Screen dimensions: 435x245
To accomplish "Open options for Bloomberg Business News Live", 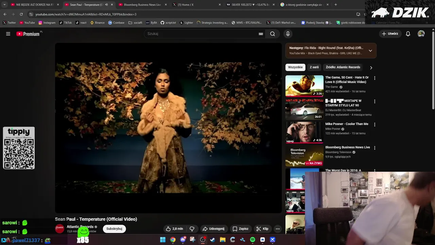I will pyautogui.click(x=375, y=148).
